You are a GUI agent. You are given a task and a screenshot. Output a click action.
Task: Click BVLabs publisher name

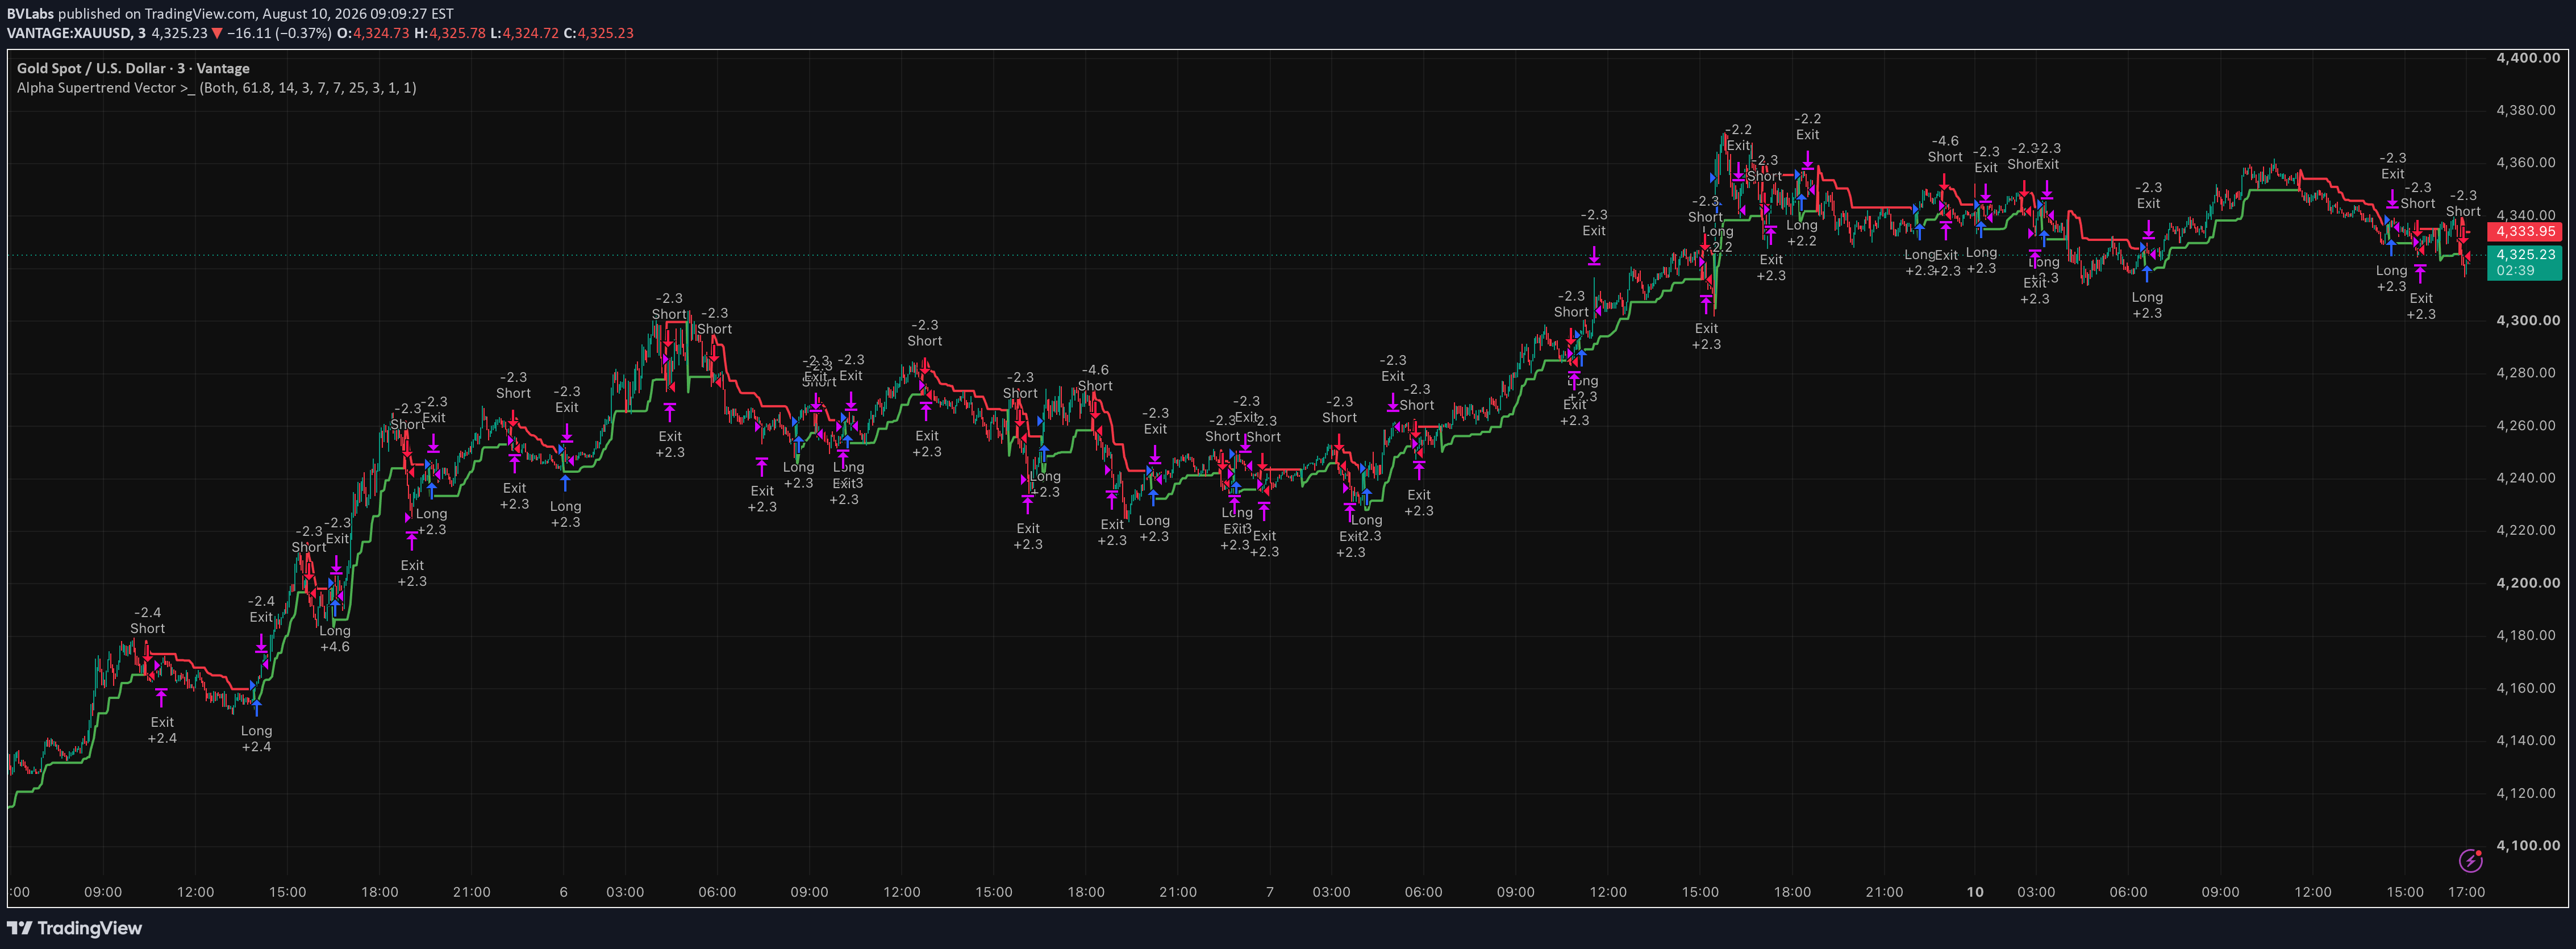coord(30,13)
